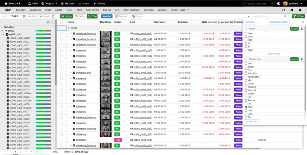Image resolution: width=307 pixels, height=155 pixels.
Task: Click SHOW MORE under Status filter
Action: (x=274, y=54)
